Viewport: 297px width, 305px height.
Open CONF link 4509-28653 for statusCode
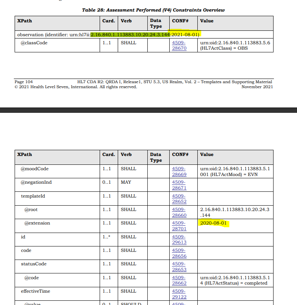click(x=179, y=266)
